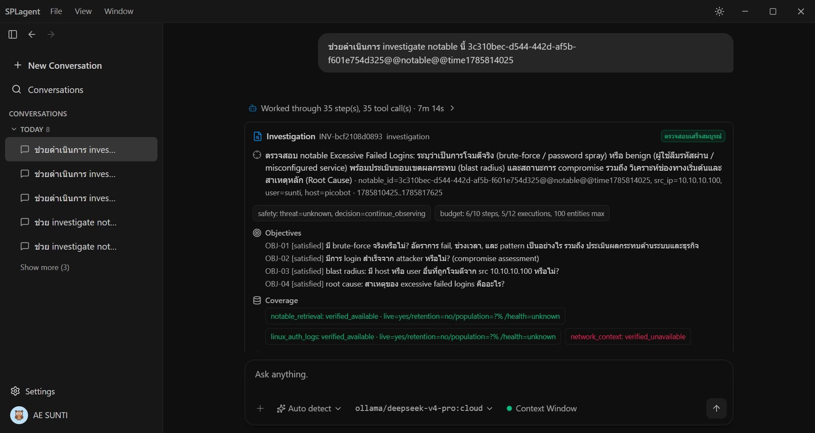Click the robot icon beside Worked through

click(253, 108)
